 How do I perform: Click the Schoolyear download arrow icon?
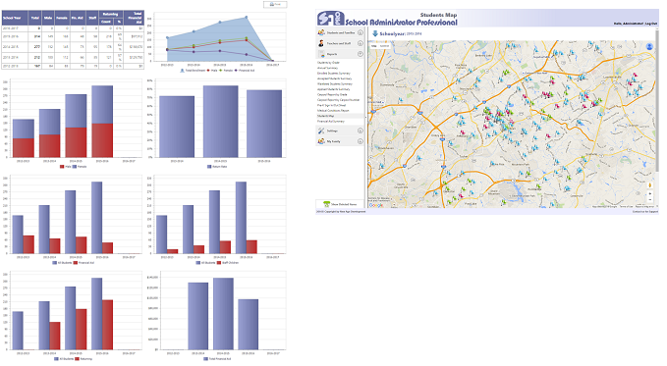(375, 33)
